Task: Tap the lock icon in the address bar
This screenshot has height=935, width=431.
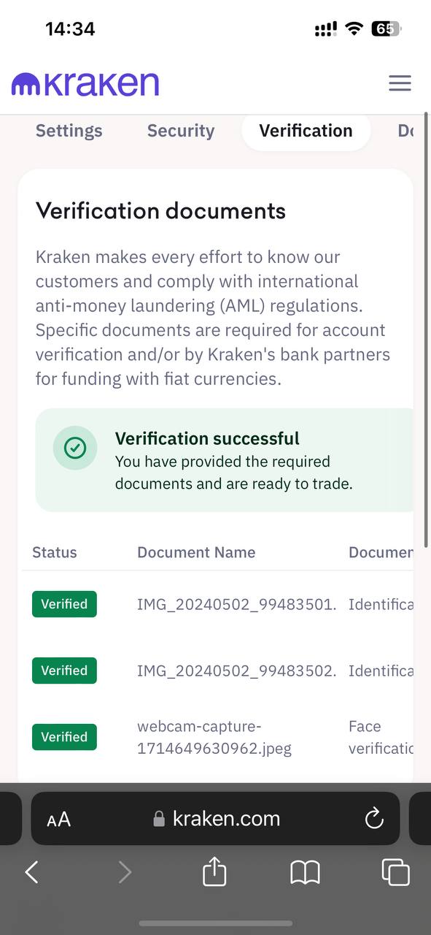Action: (159, 819)
